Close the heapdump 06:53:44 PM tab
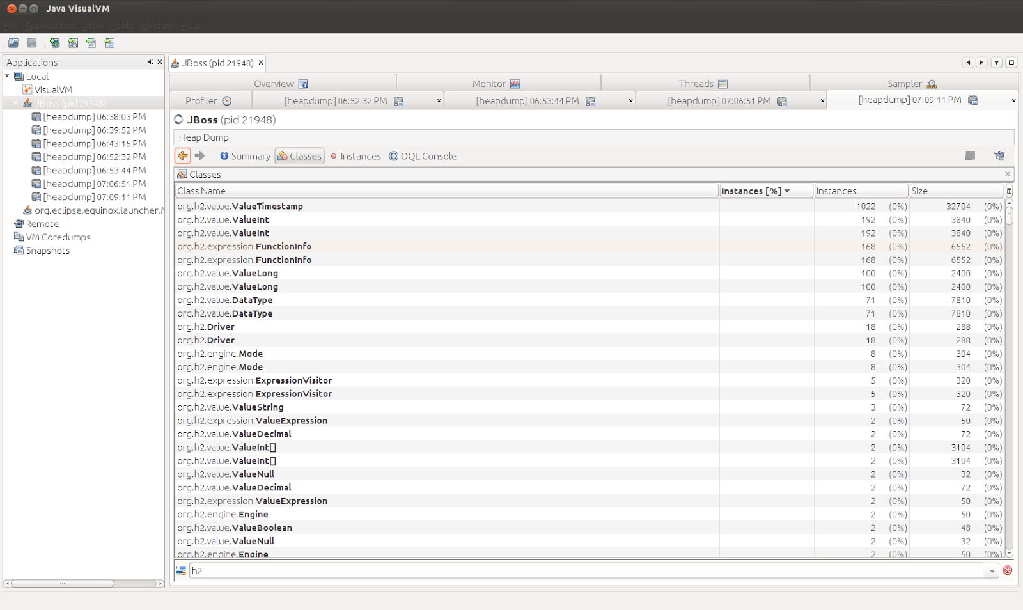Image resolution: width=1023 pixels, height=610 pixels. click(631, 101)
